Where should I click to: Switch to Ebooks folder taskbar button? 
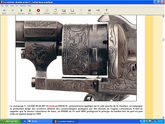click(40, 121)
